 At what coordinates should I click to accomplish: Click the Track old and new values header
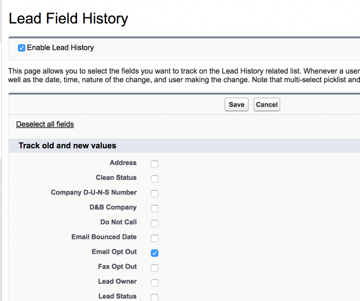(67, 145)
